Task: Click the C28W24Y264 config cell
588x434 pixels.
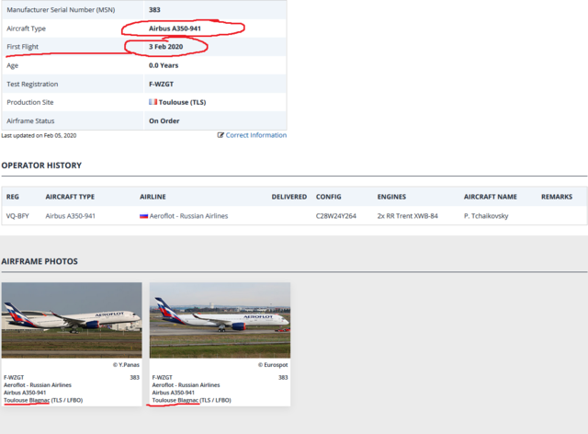Action: tap(336, 216)
